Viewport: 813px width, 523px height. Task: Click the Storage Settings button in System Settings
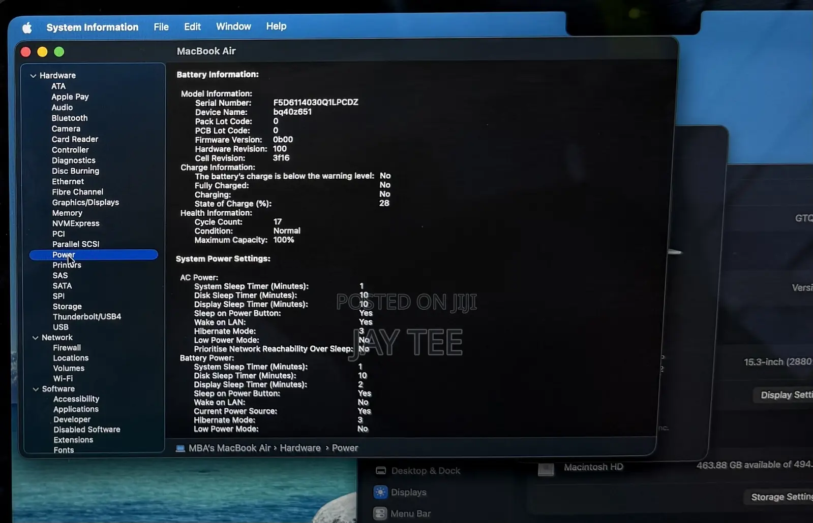tap(779, 497)
